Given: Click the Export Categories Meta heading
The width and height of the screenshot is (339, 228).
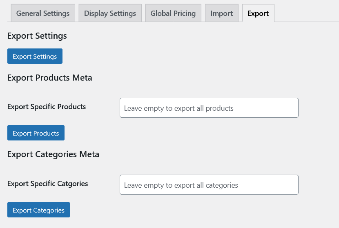Looking at the screenshot, I should (53, 154).
